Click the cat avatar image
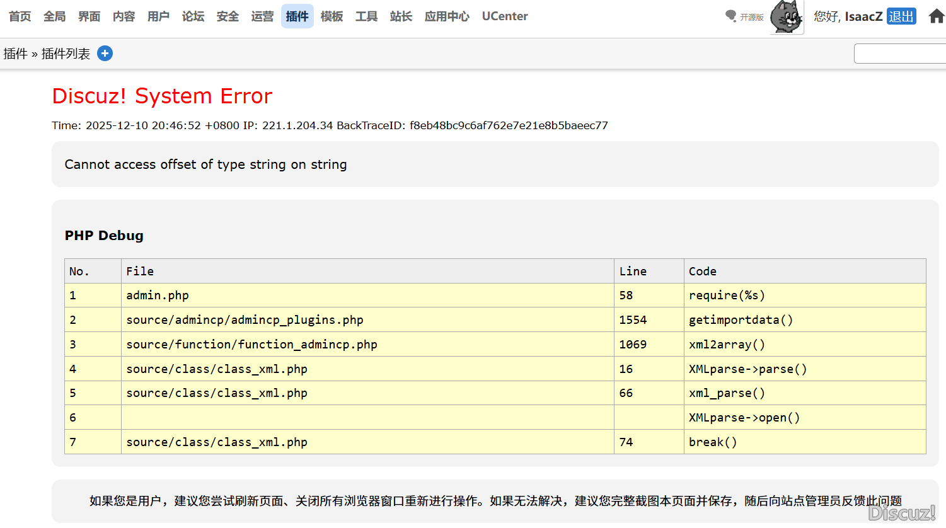 786,17
